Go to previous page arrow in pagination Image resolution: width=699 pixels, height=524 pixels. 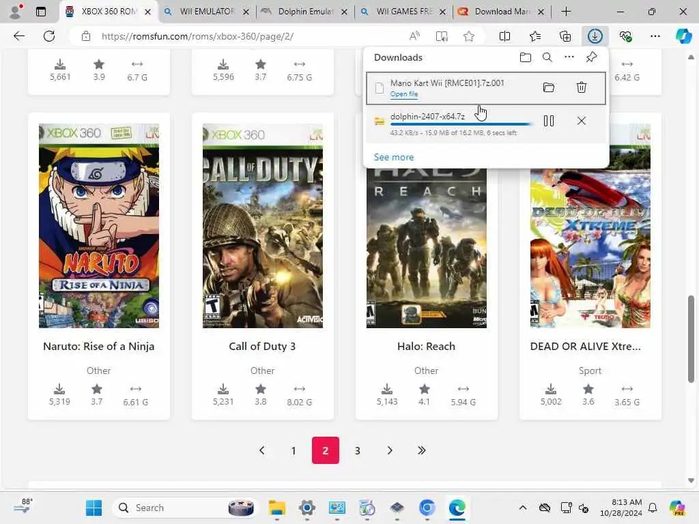click(x=262, y=450)
